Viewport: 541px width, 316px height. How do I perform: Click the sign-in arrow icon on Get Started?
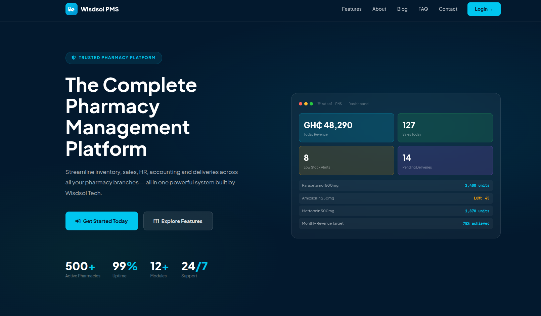[x=78, y=221]
